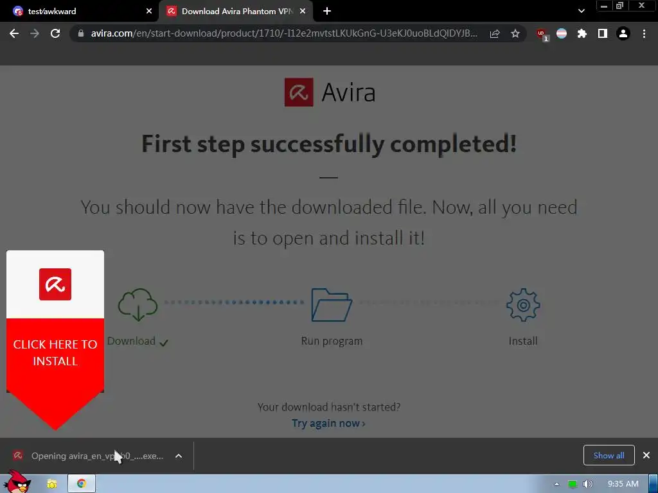Go back to the previous page
Viewport: 658px width, 493px height.
tap(14, 33)
